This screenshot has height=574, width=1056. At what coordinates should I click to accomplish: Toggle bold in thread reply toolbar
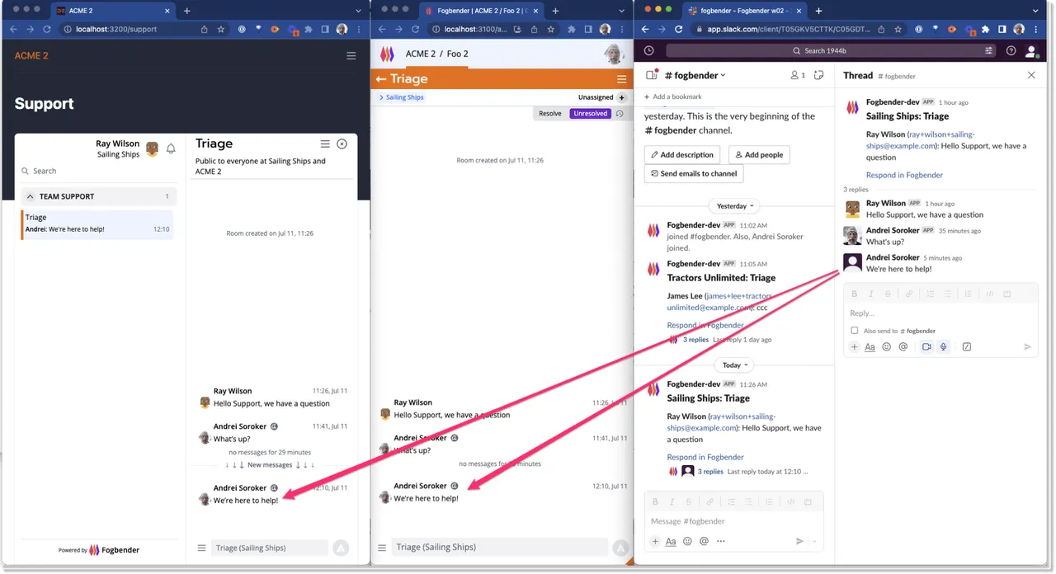(x=855, y=294)
